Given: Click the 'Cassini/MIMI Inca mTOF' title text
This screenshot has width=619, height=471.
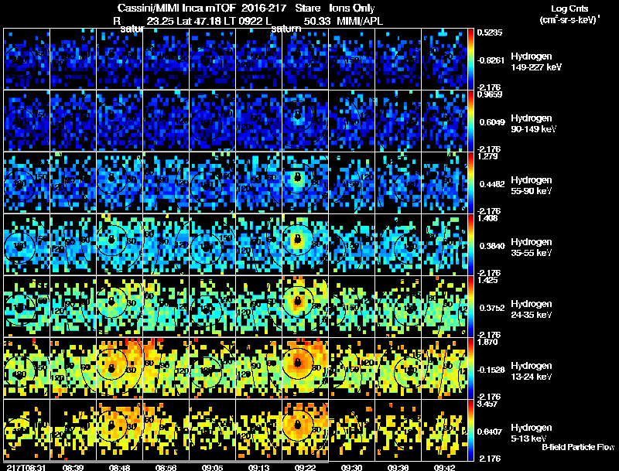Looking at the screenshot, I should tap(176, 8).
